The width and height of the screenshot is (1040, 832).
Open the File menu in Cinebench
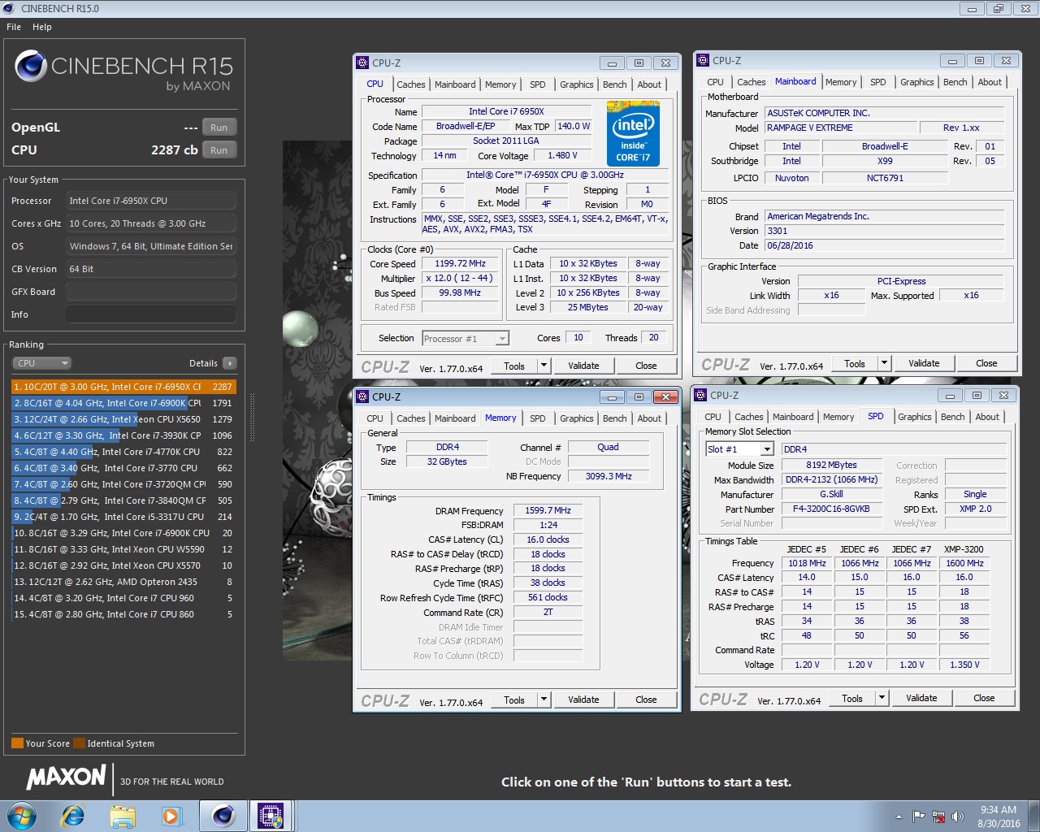click(x=14, y=27)
